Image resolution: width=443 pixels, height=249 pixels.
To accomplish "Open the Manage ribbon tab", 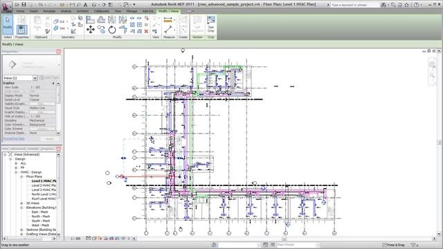I will pyautogui.click(x=132, y=11).
